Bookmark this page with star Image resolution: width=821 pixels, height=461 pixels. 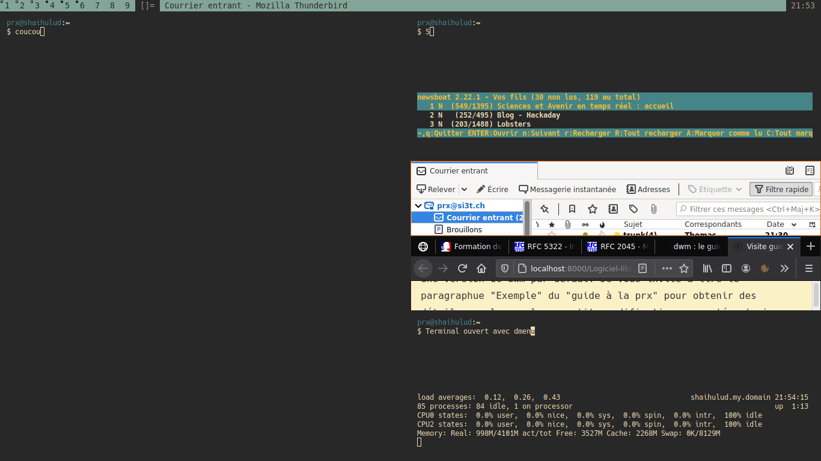tap(683, 268)
